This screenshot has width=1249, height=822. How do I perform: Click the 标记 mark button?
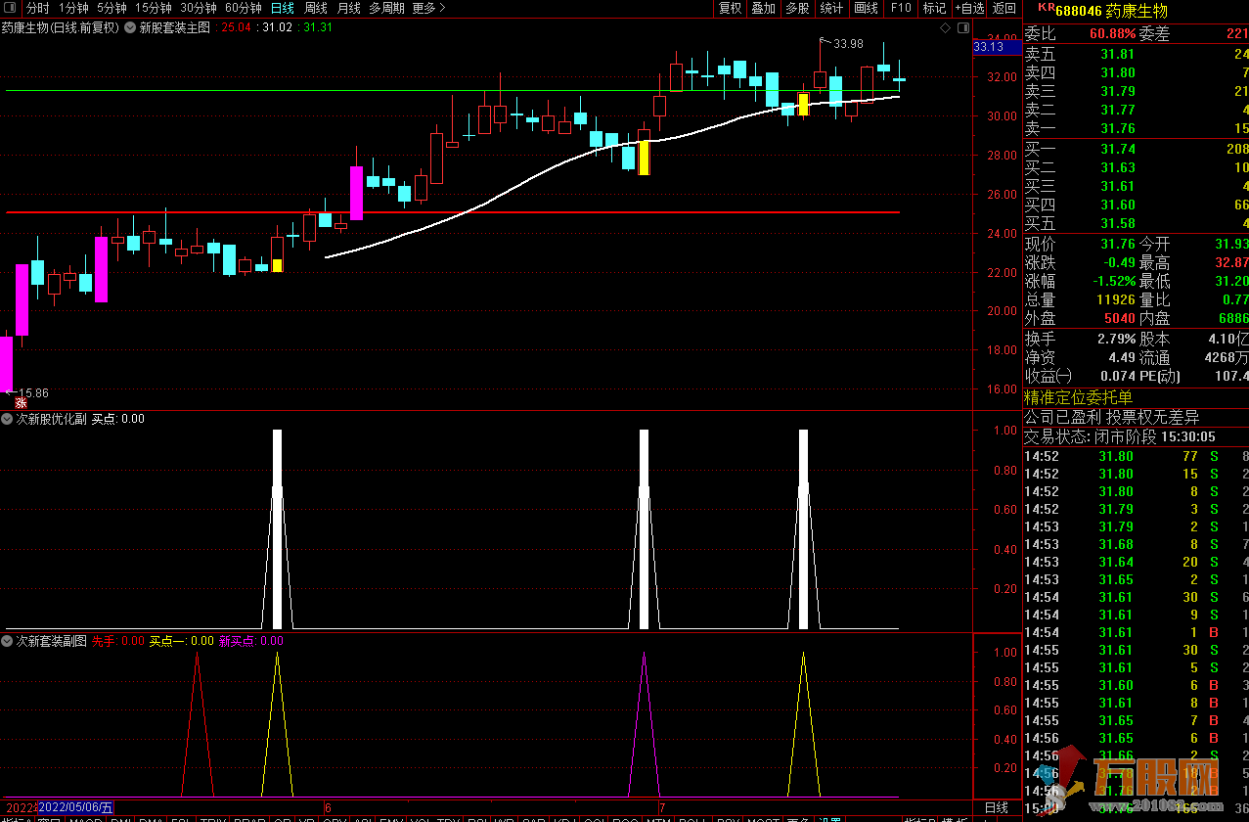[934, 8]
